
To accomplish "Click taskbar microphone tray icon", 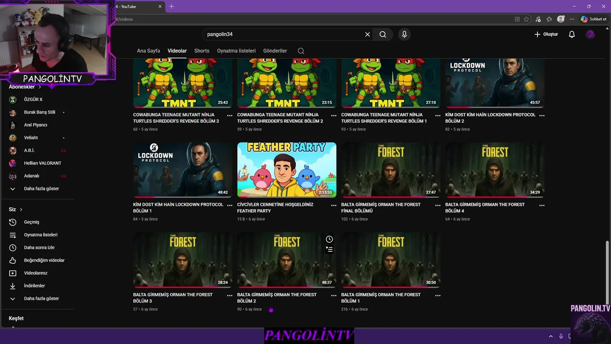I will 561,336.
